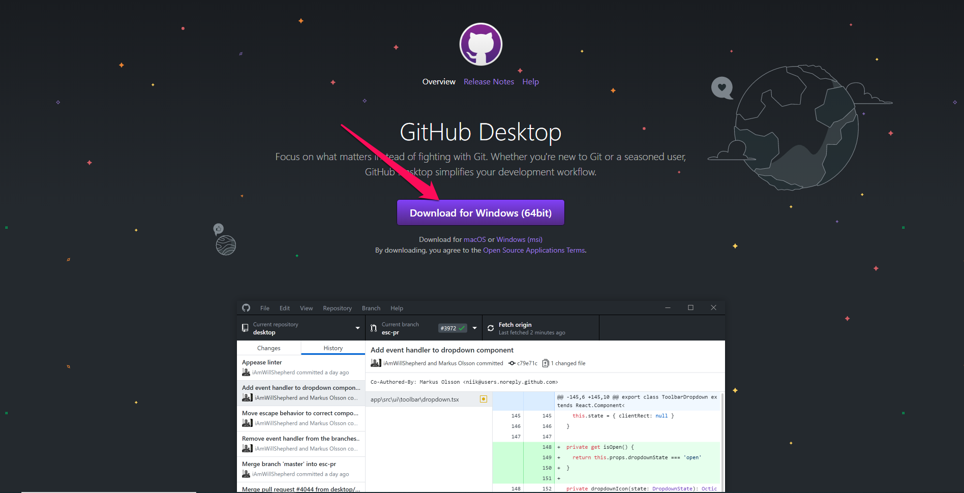Close the GitHub Desktop app window
Viewport: 964px width, 493px height.
[713, 307]
